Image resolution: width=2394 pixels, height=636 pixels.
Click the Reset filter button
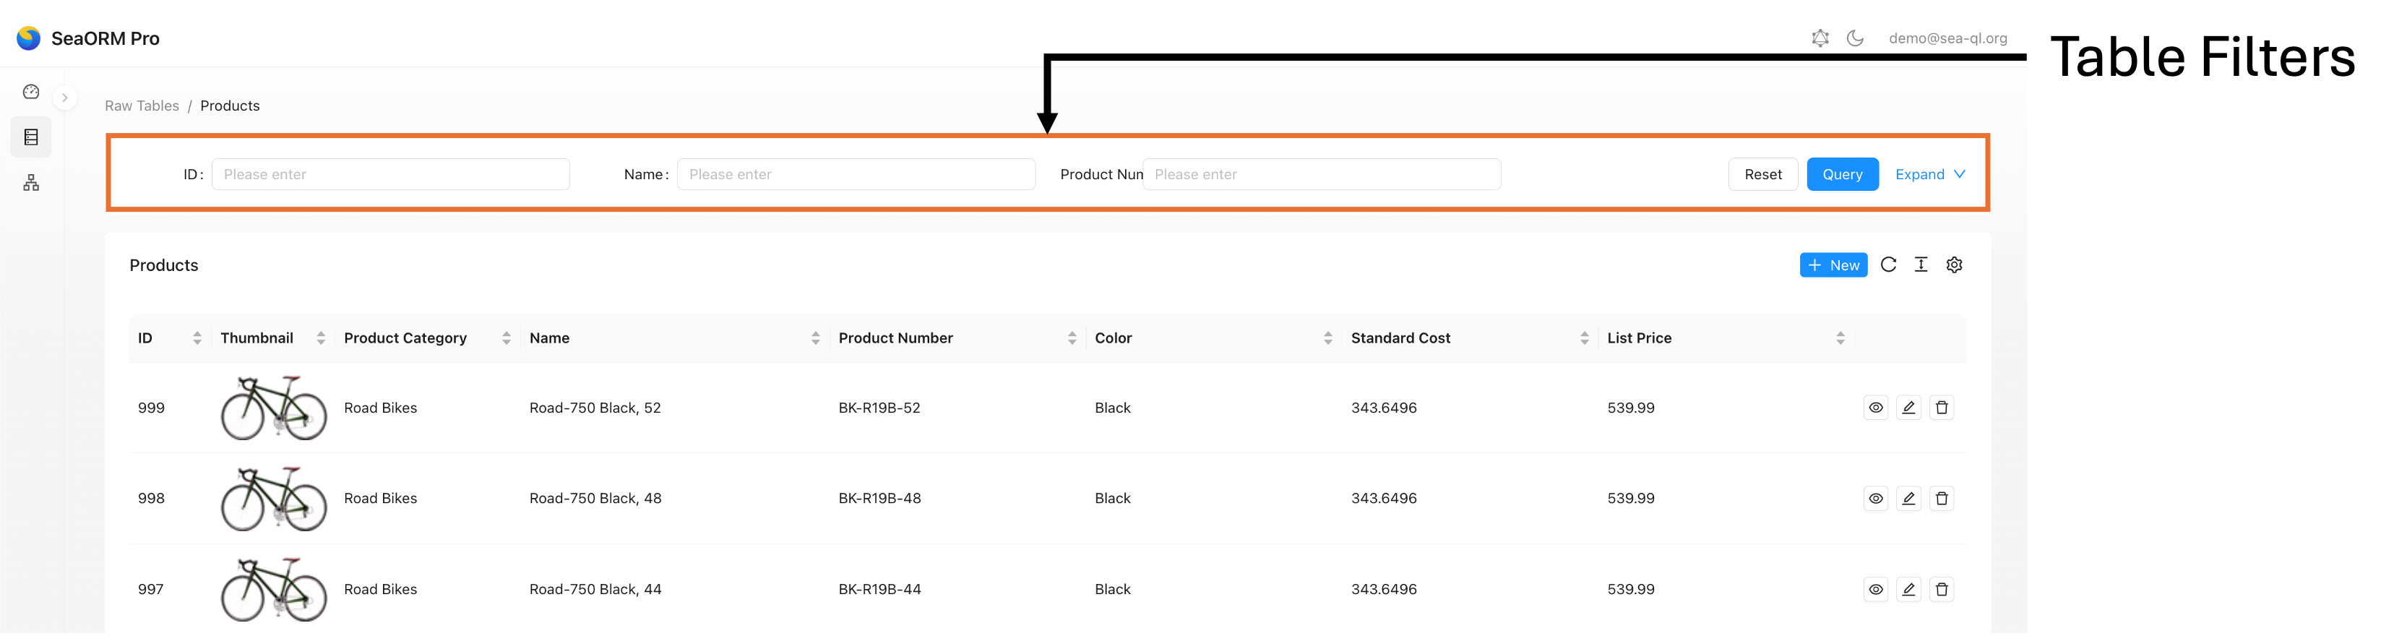coord(1763,175)
